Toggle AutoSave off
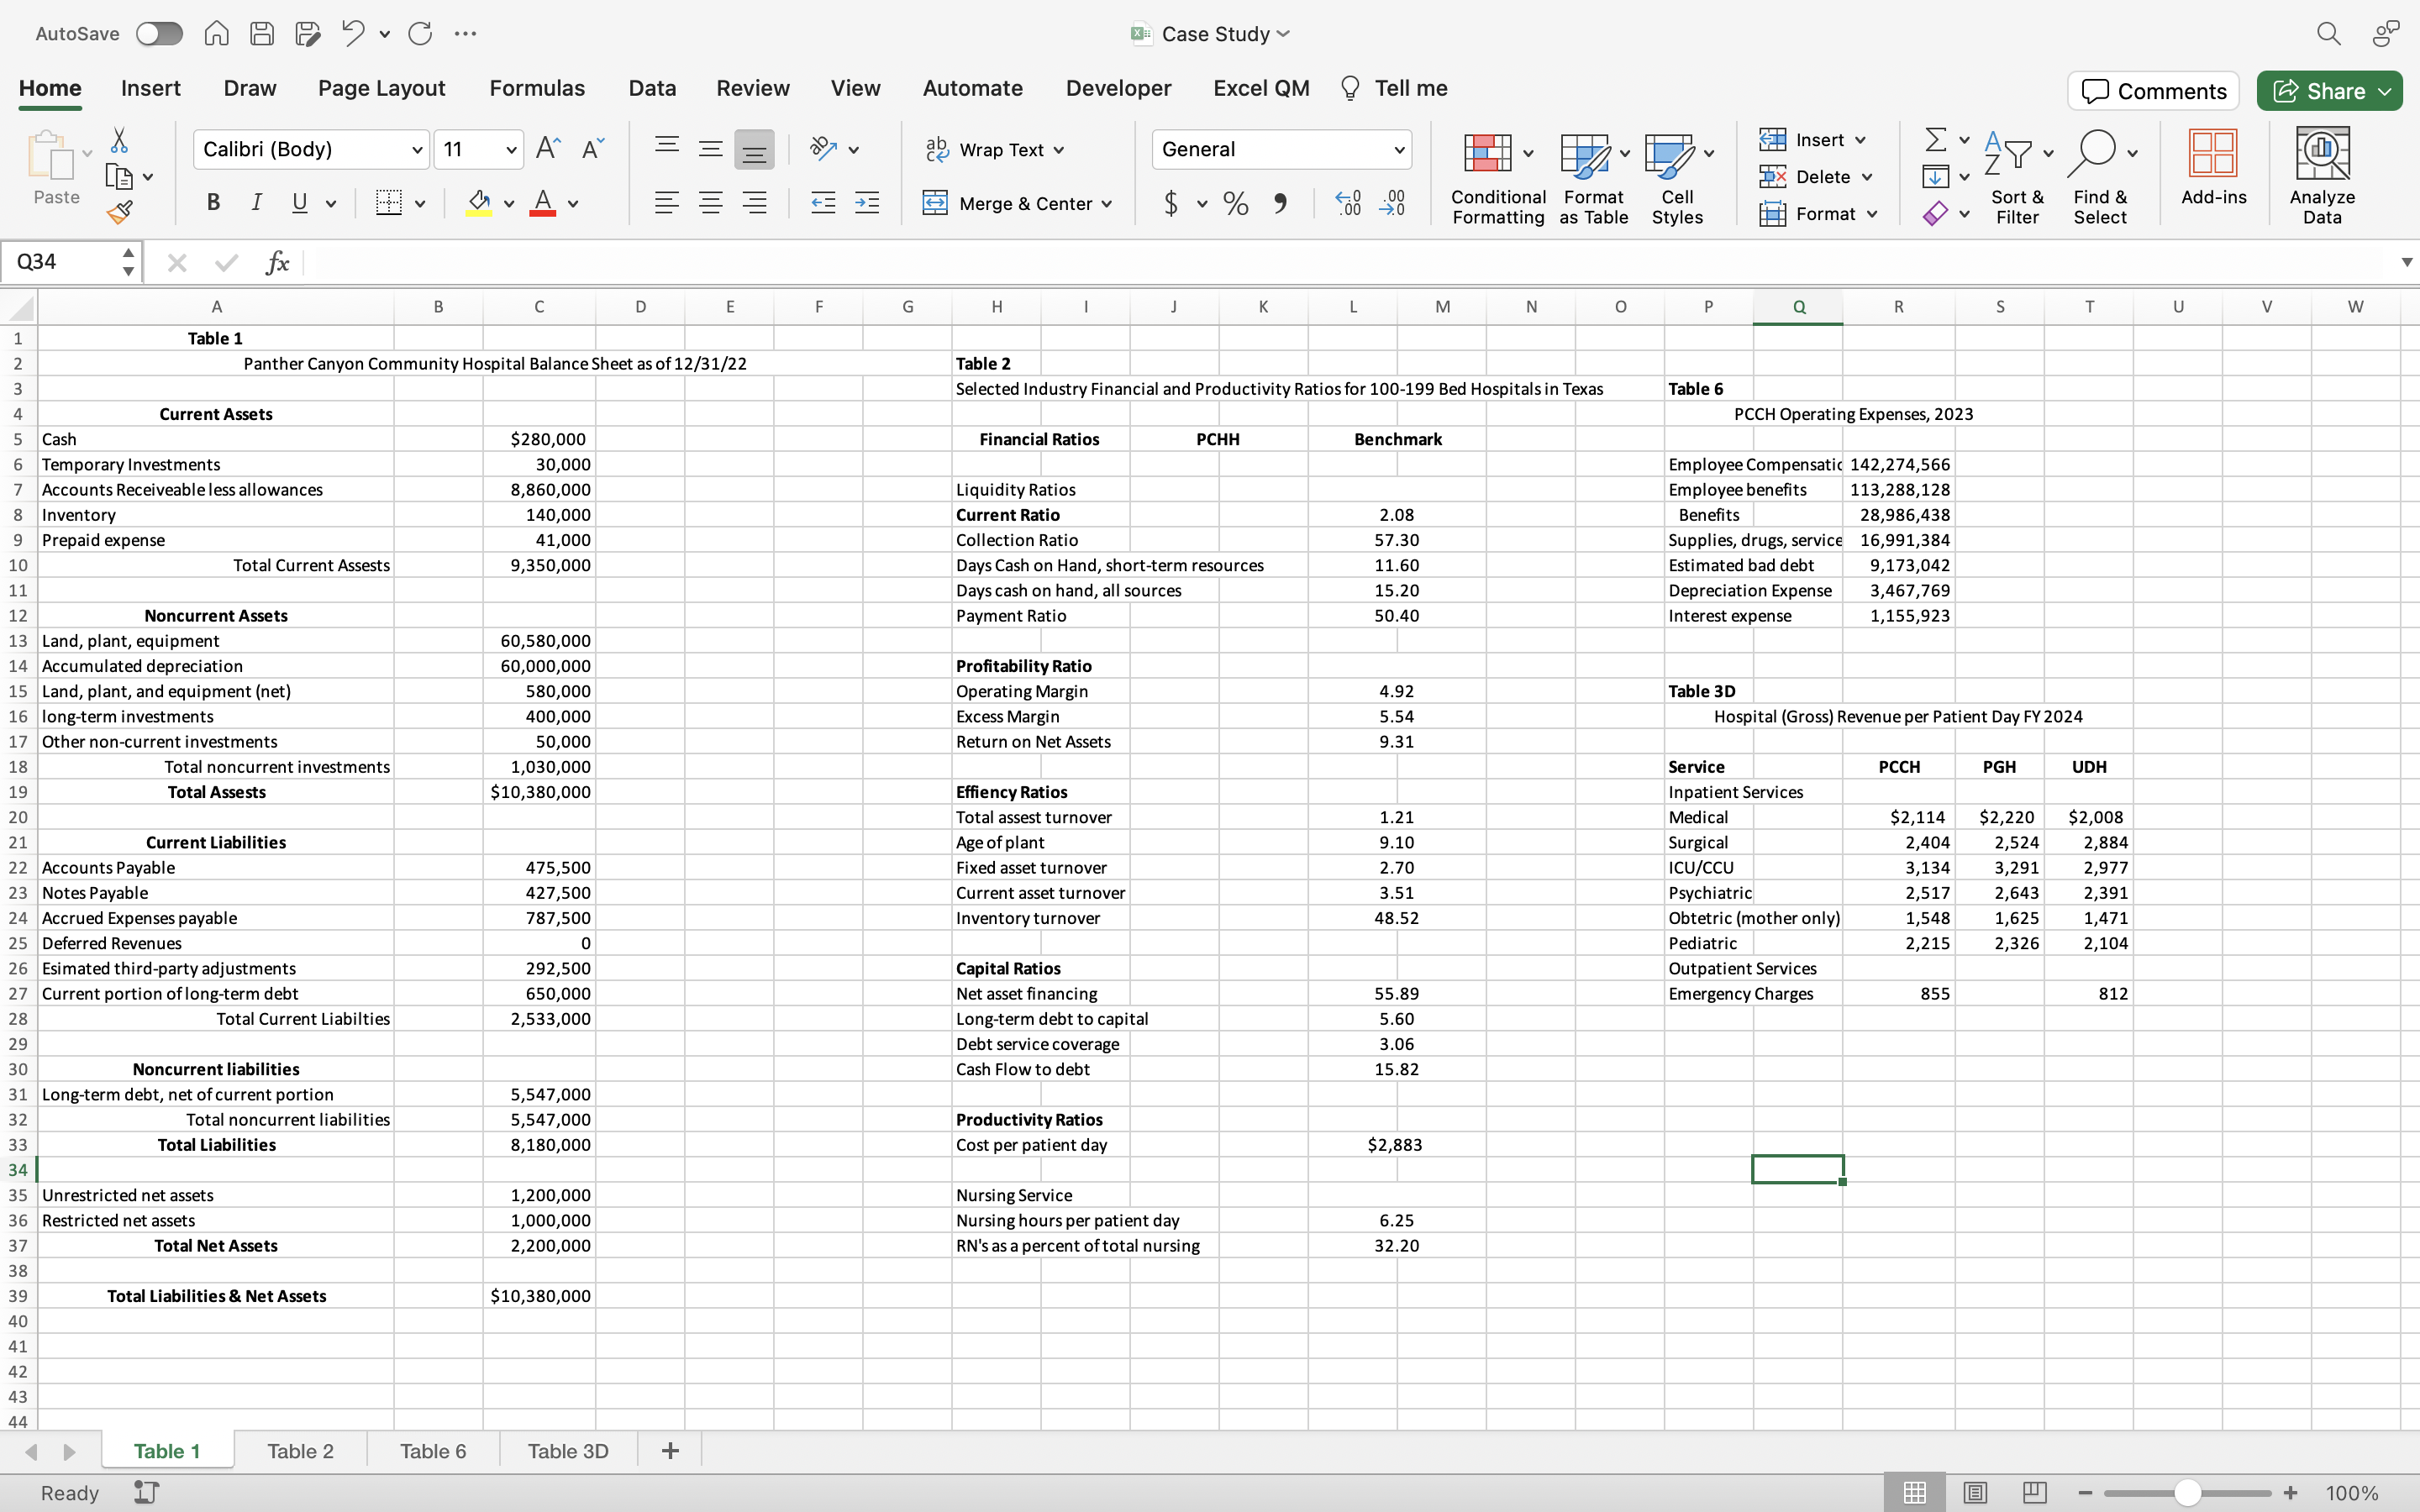2420x1512 pixels. (x=158, y=33)
